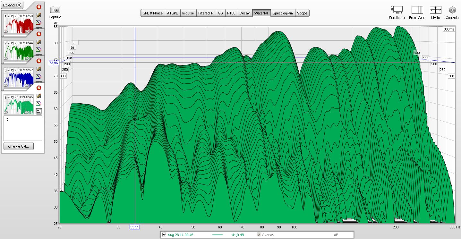
Task: Expand the measurements panel
Action: pyautogui.click(x=12, y=5)
